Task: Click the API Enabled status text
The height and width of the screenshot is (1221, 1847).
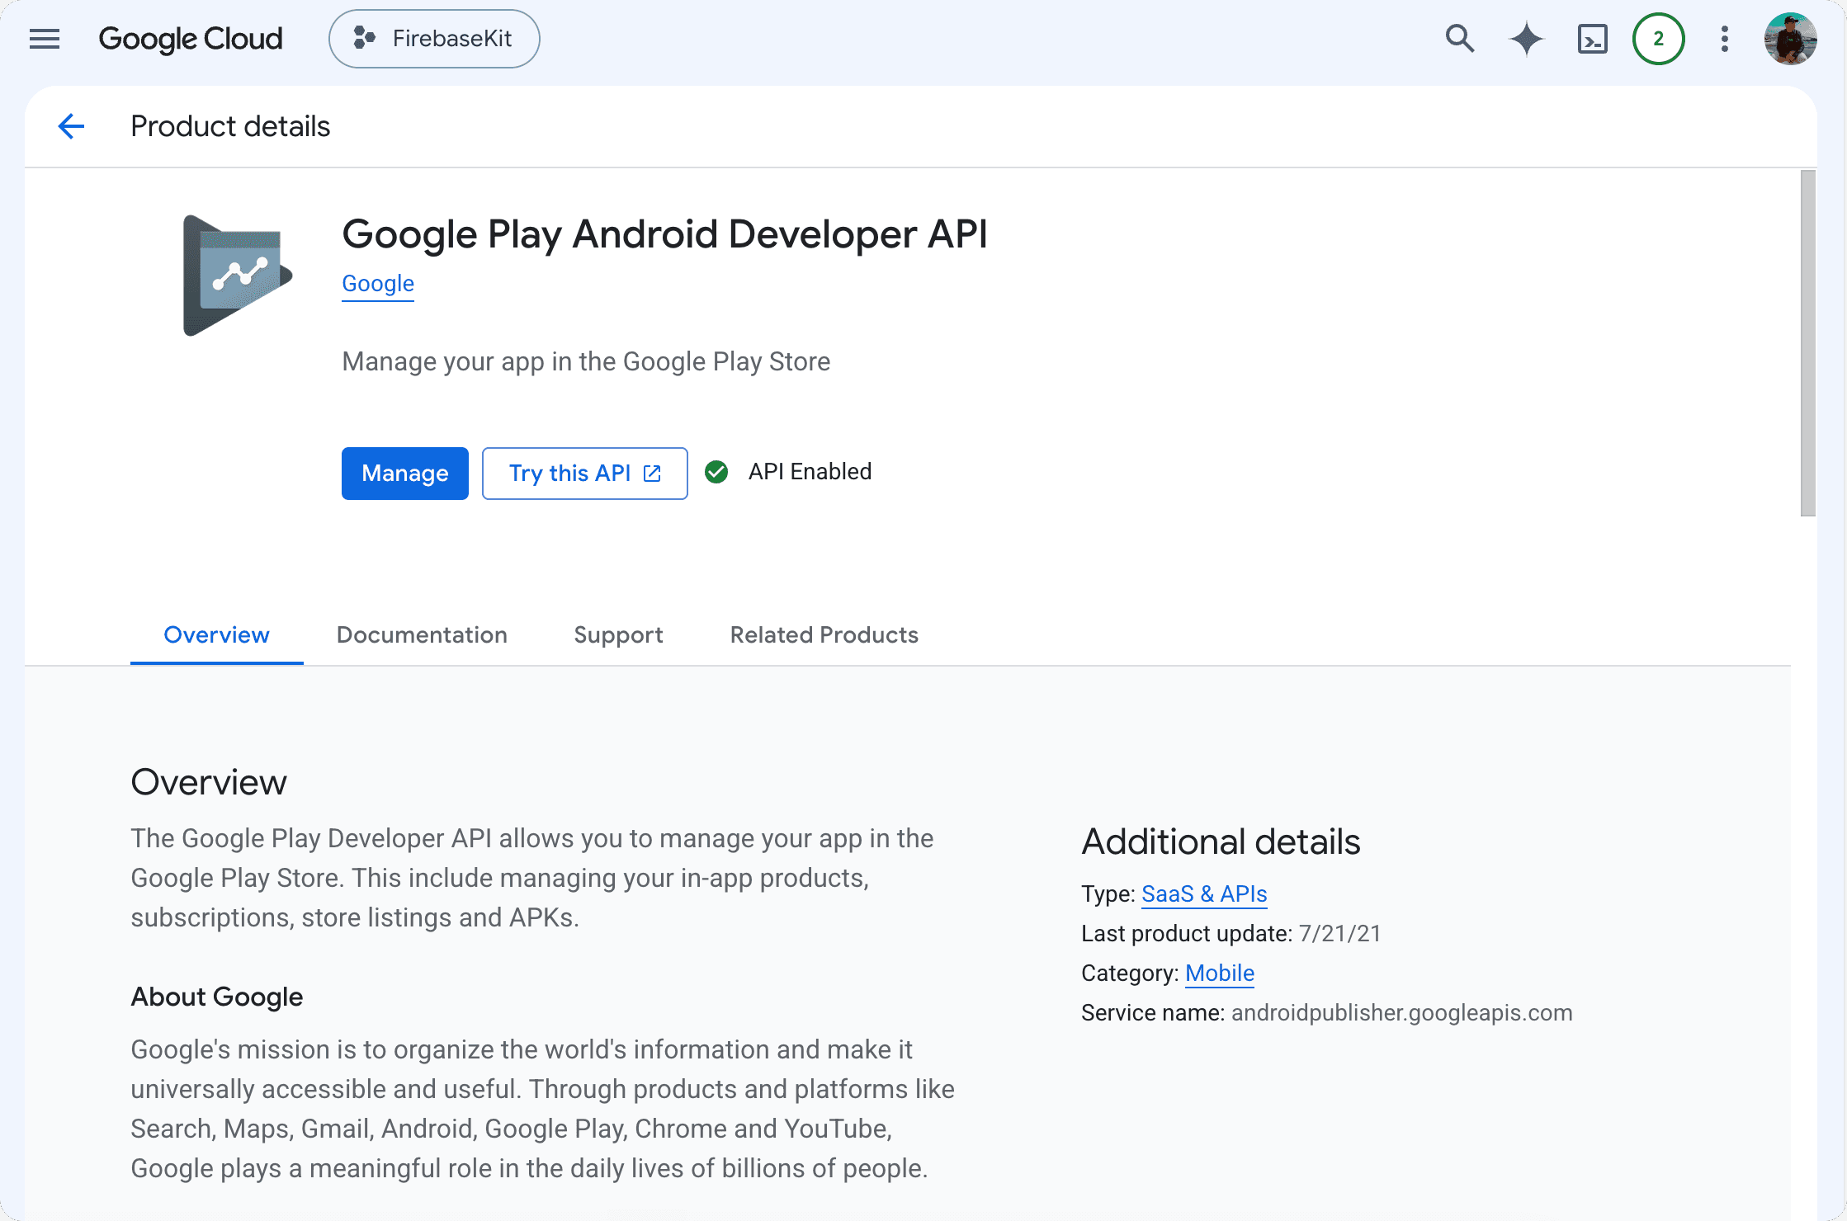Action: (810, 472)
